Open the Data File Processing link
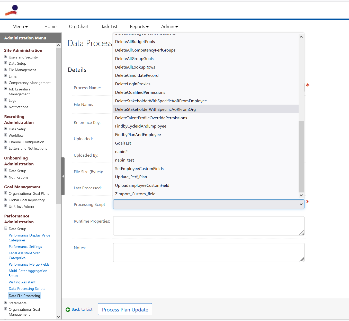 click(x=24, y=296)
